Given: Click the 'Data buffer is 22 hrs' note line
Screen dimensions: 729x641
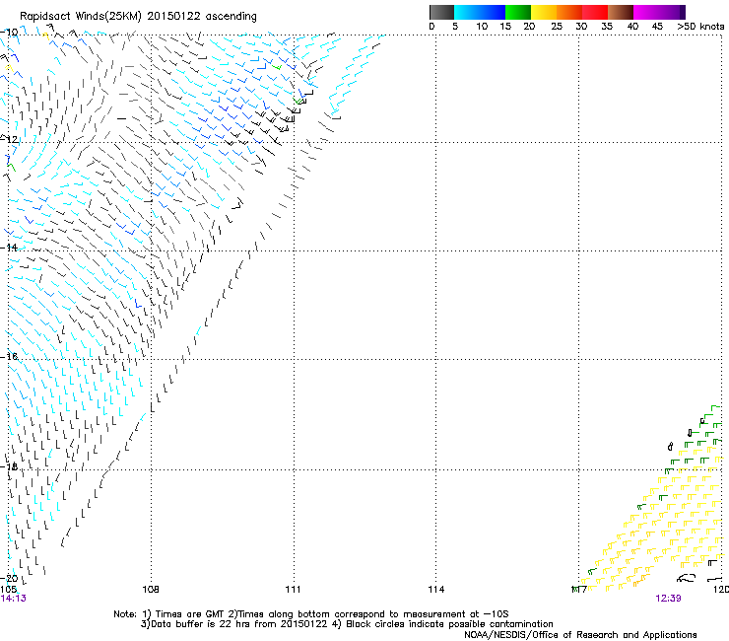Looking at the screenshot, I should [347, 624].
